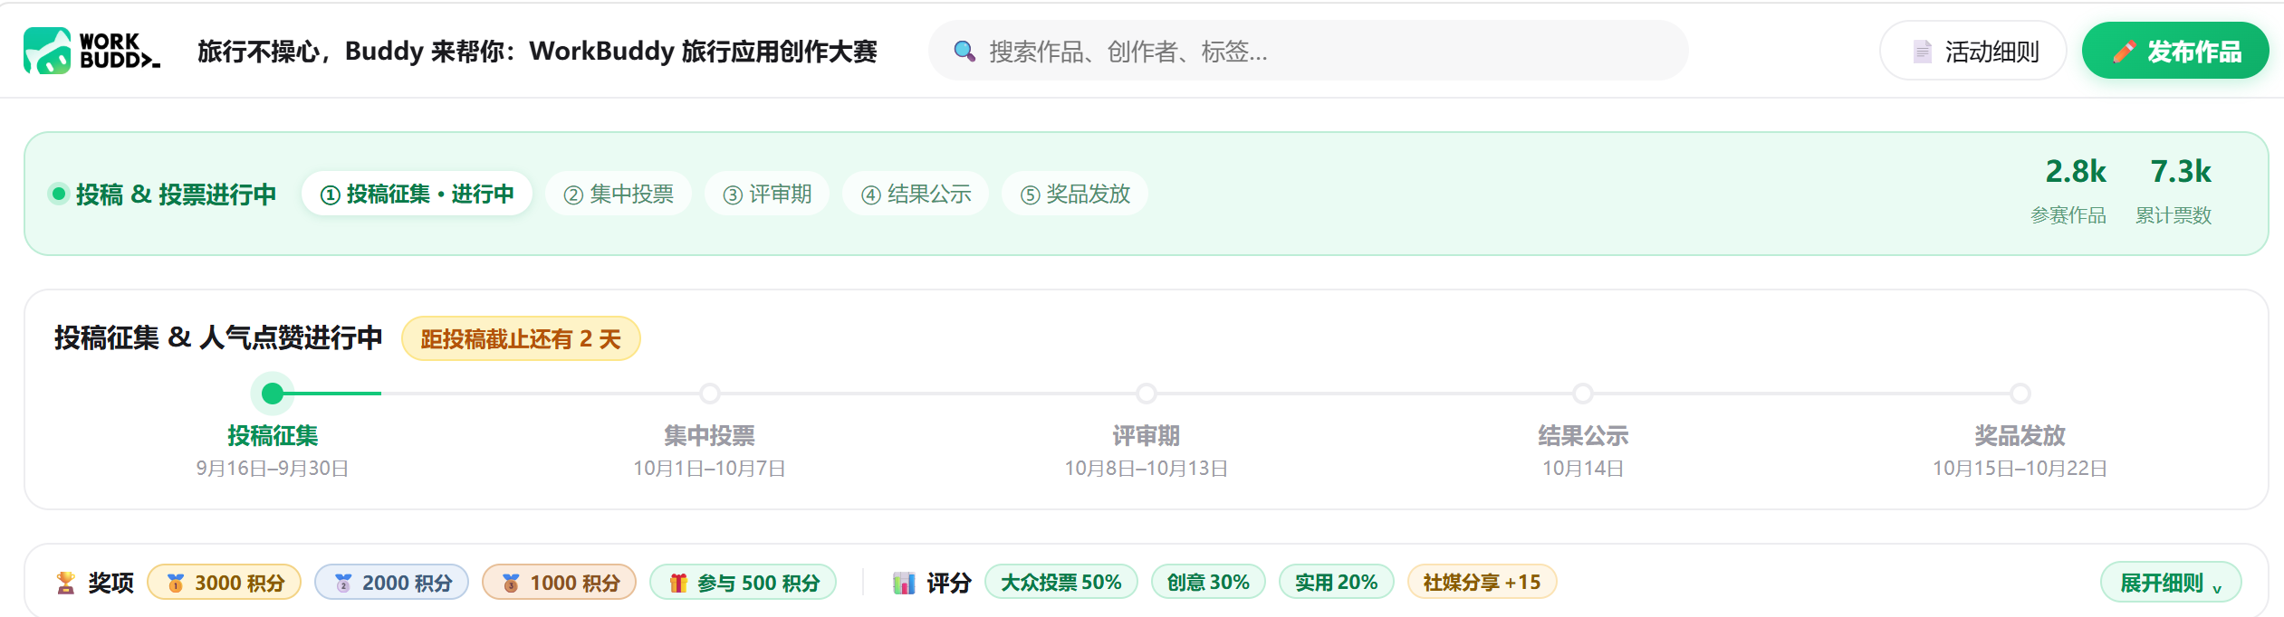Click the 2000 积分 prize chip
Image resolution: width=2284 pixels, height=617 pixels.
pos(391,583)
